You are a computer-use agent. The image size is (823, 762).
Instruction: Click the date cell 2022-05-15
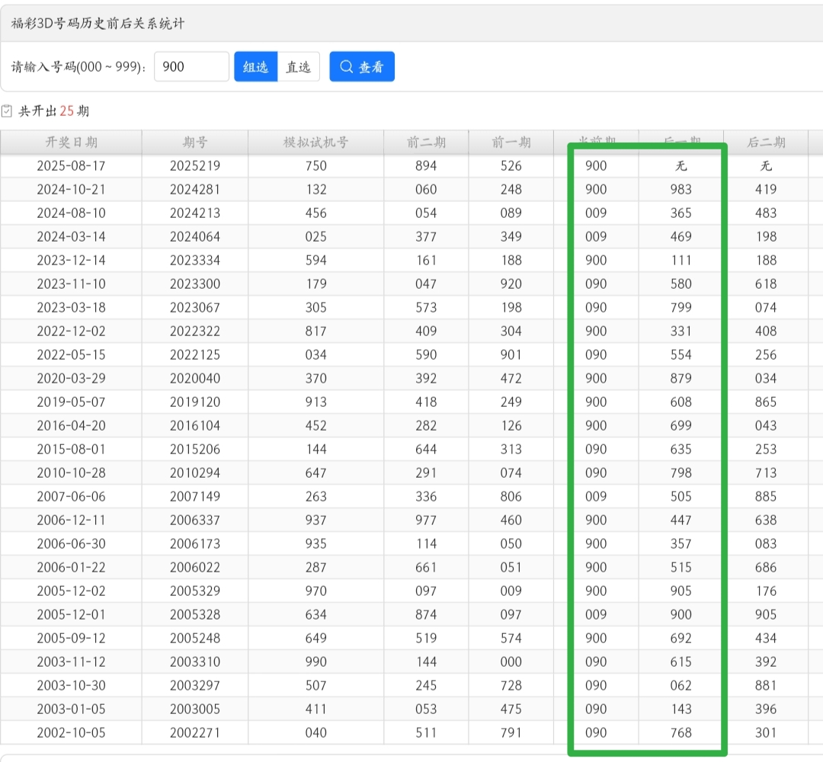72,355
